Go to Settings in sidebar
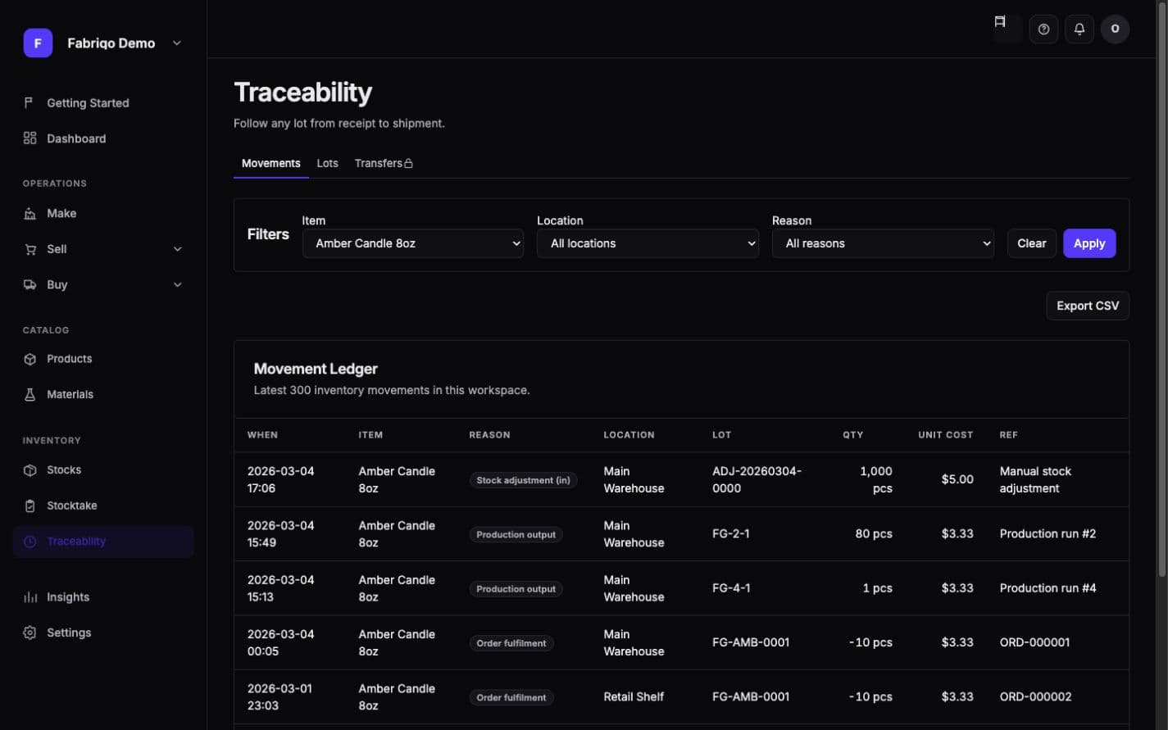Image resolution: width=1168 pixels, height=730 pixels. (x=103, y=633)
